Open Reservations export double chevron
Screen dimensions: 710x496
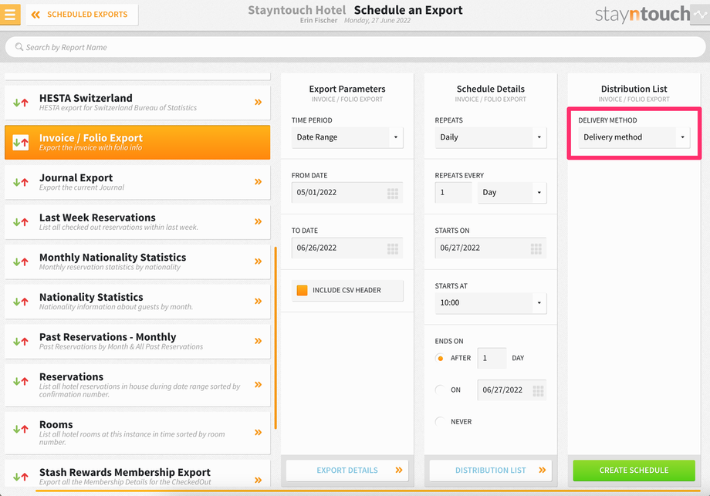point(258,385)
